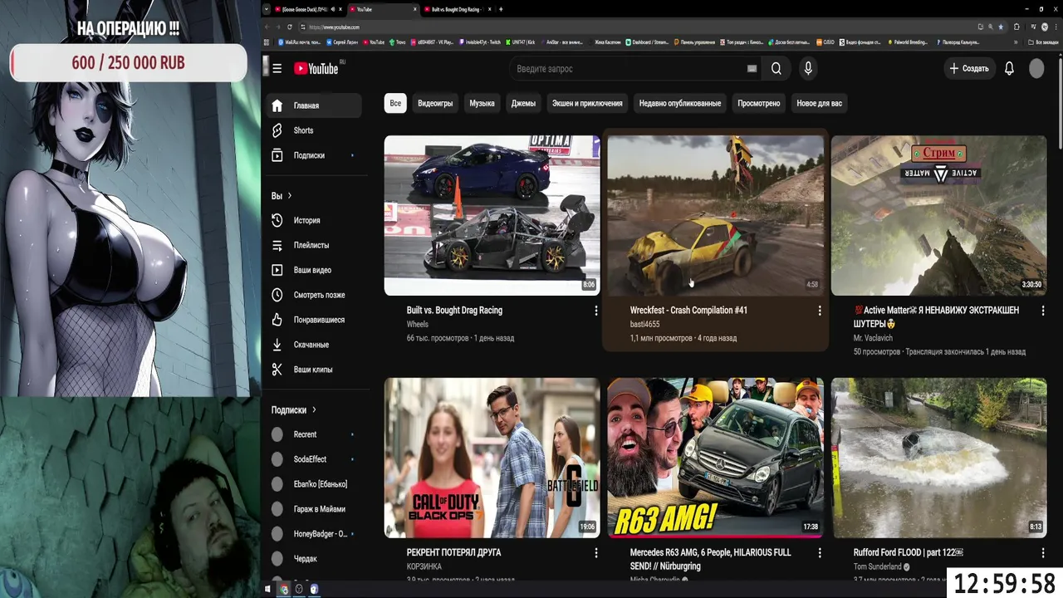The image size is (1063, 598).
Task: Select the Недавно опубликованные chip
Action: coord(680,104)
